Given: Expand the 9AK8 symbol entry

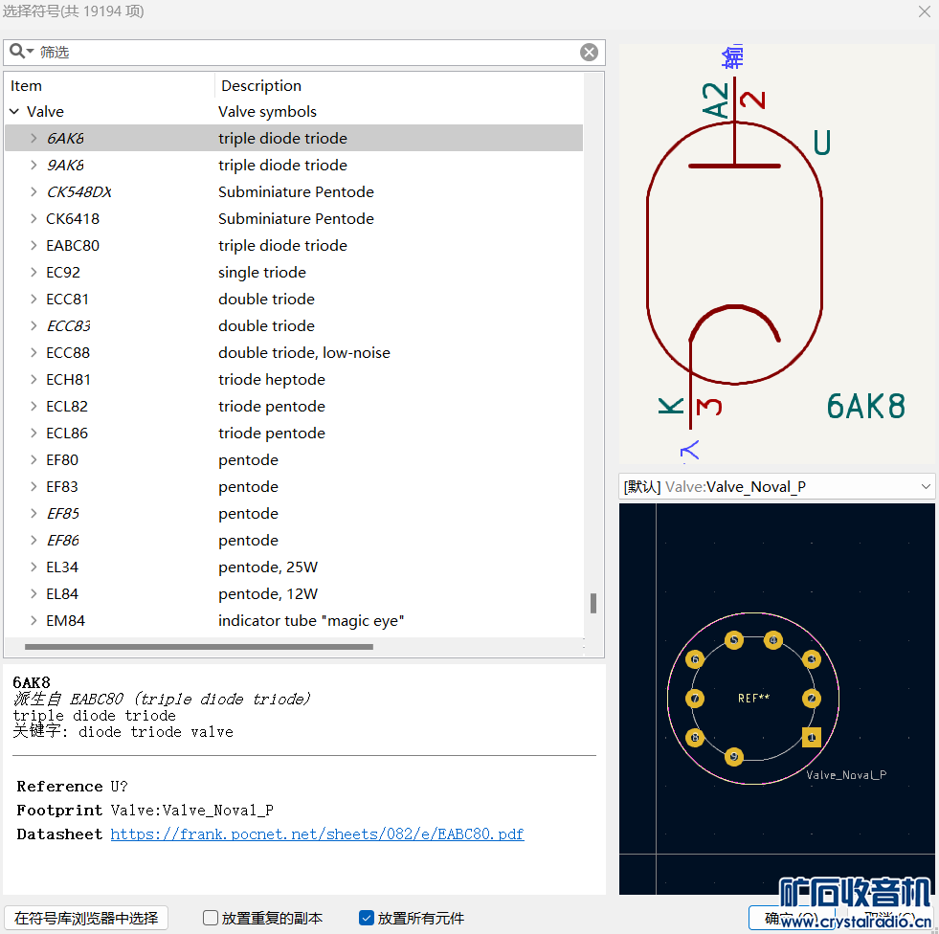Looking at the screenshot, I should 34,166.
